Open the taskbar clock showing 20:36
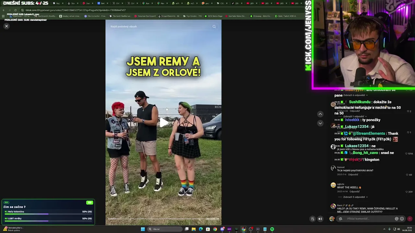This screenshot has width=415, height=233. pos(407,229)
